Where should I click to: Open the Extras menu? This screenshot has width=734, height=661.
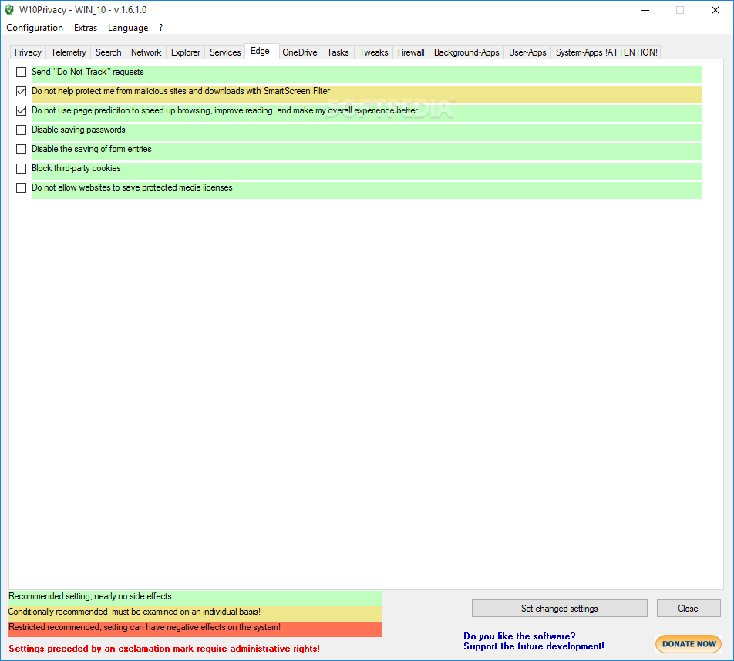tap(85, 28)
